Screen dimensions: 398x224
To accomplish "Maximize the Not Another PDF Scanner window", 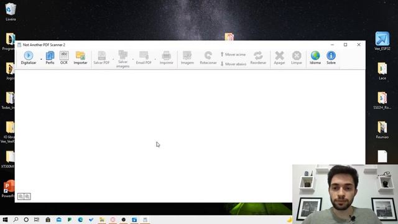I will click(x=345, y=45).
